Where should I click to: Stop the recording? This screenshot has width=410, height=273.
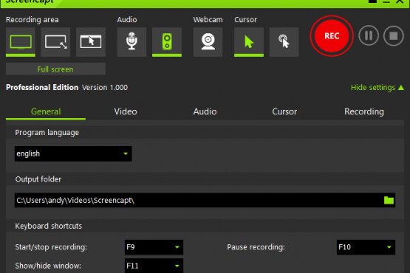394,35
